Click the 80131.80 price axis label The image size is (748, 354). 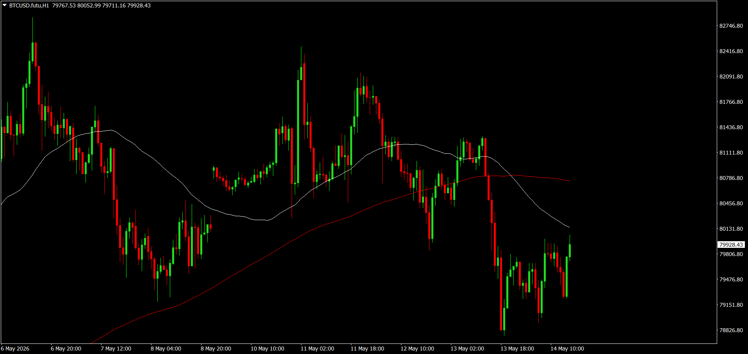tap(731, 229)
